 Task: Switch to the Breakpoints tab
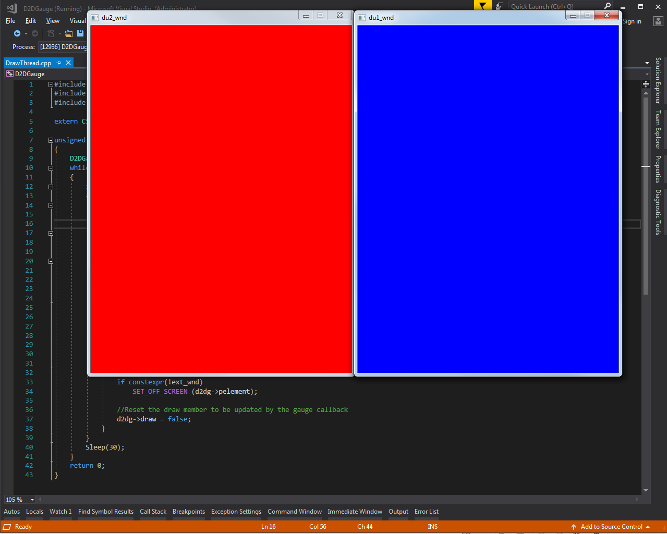(188, 512)
